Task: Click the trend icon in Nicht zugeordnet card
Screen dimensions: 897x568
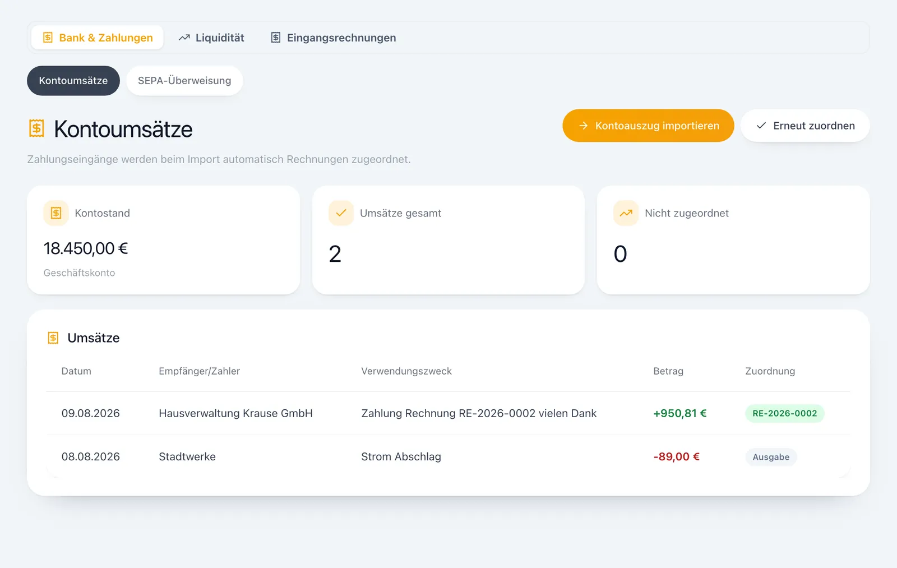Action: click(626, 213)
